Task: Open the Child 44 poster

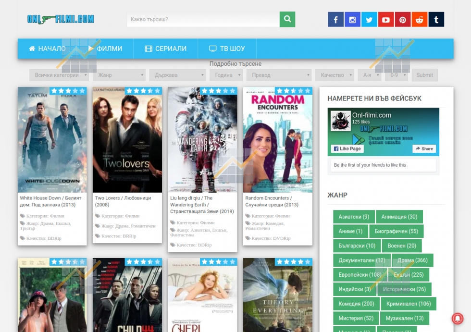Action: 127,295
